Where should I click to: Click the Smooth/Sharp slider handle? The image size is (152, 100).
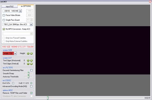tap(28, 74)
